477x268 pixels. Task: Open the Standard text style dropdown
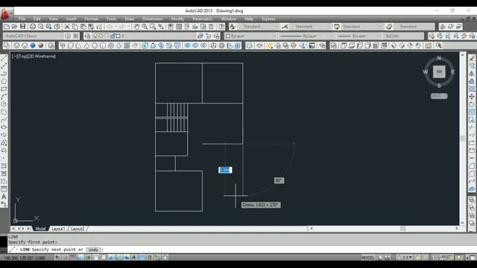click(x=258, y=27)
